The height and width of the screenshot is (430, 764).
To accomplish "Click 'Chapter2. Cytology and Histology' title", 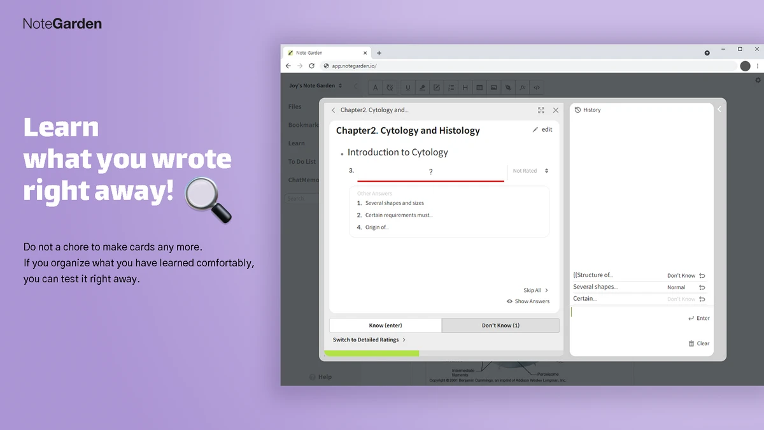I will pyautogui.click(x=408, y=131).
